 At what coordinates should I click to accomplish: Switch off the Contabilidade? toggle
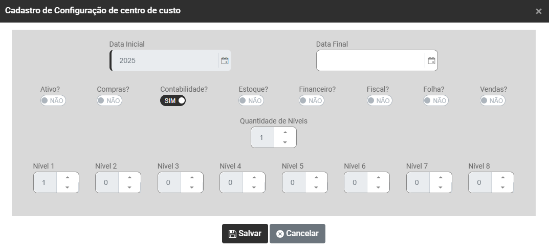173,100
